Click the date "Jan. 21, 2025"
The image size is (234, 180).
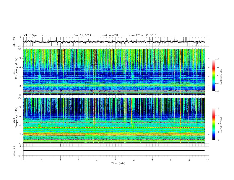[82, 35]
